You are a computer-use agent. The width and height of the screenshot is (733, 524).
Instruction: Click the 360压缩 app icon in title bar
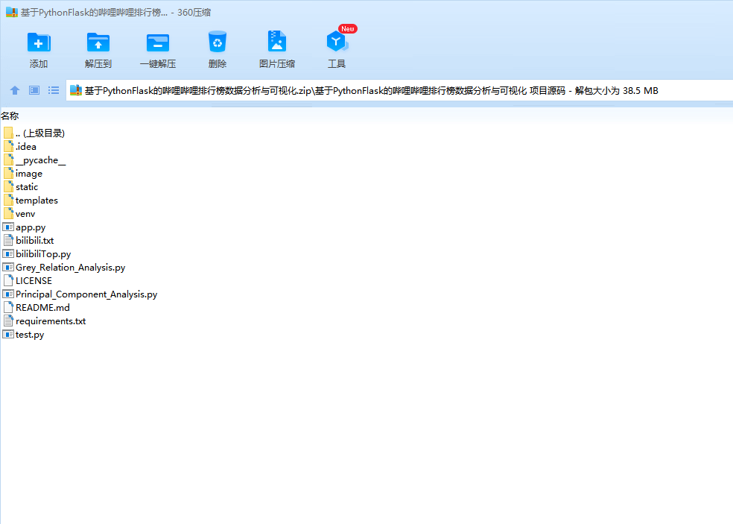(x=12, y=12)
